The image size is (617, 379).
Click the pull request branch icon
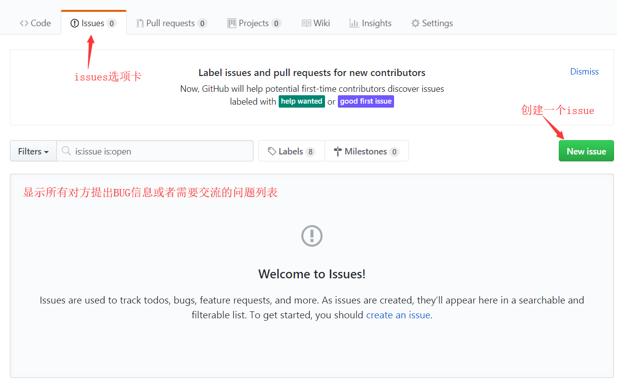pos(140,23)
